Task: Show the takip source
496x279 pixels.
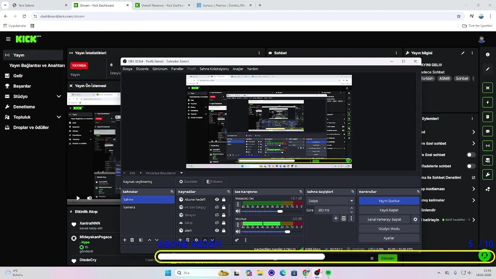Action: coord(217,223)
